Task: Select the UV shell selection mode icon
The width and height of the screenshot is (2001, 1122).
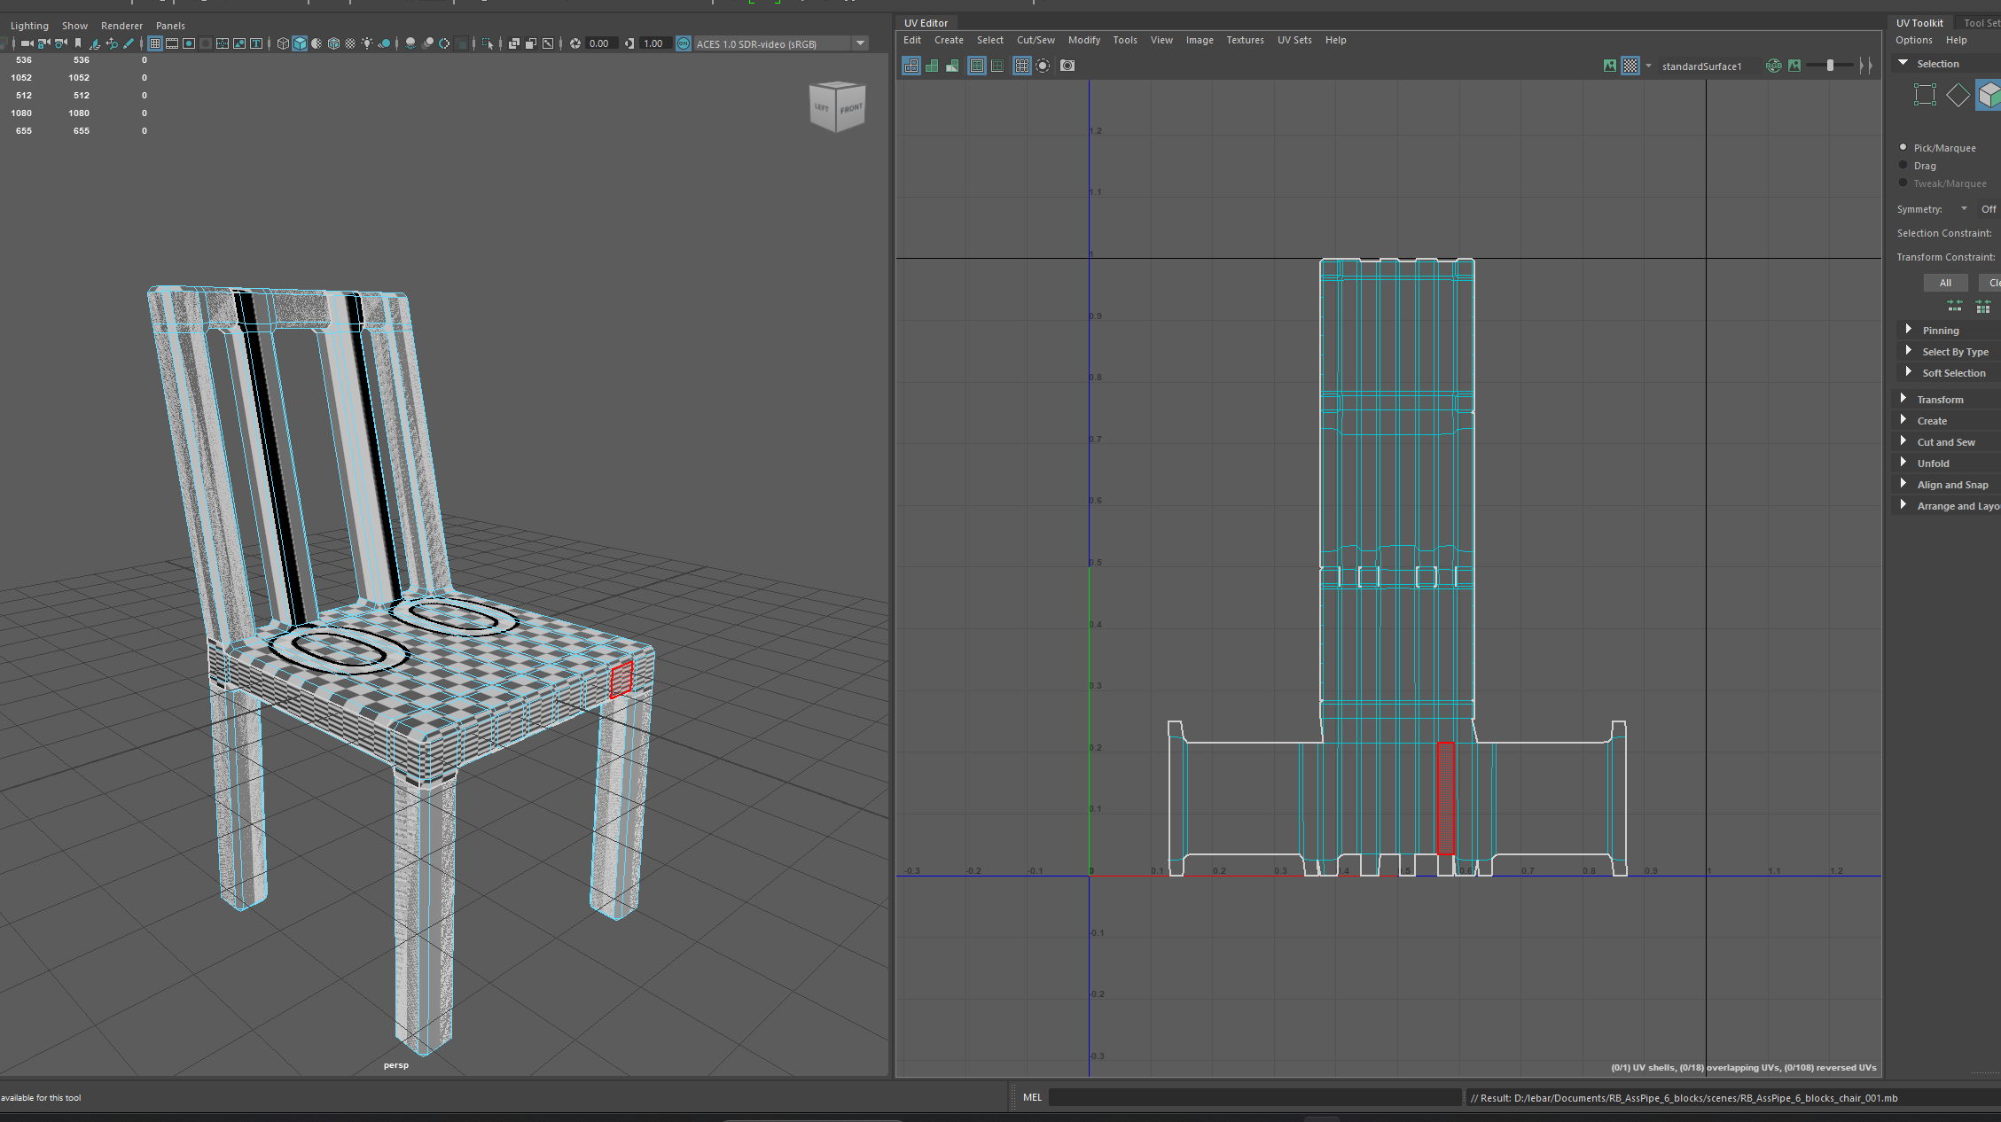Action: click(x=1989, y=95)
